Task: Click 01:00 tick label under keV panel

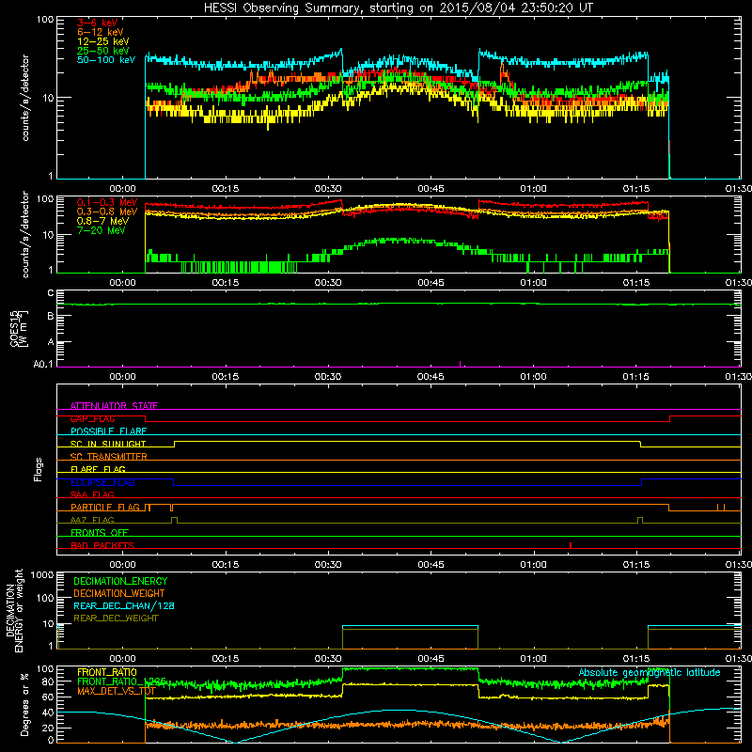Action: (533, 189)
